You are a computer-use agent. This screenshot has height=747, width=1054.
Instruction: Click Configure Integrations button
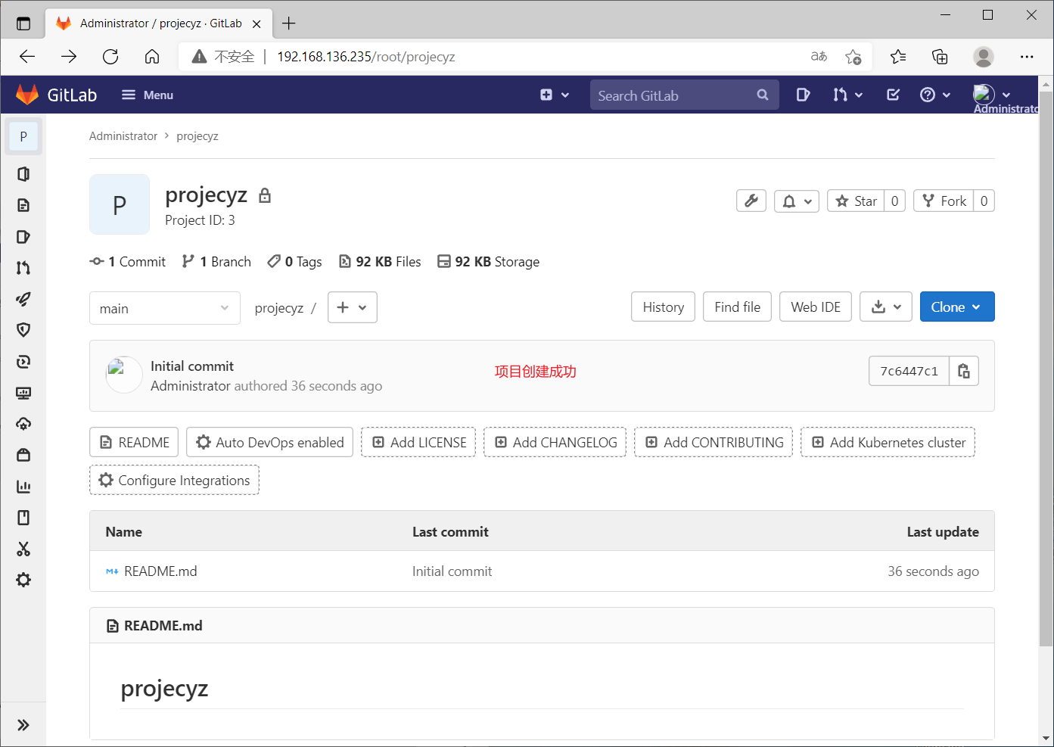click(174, 480)
